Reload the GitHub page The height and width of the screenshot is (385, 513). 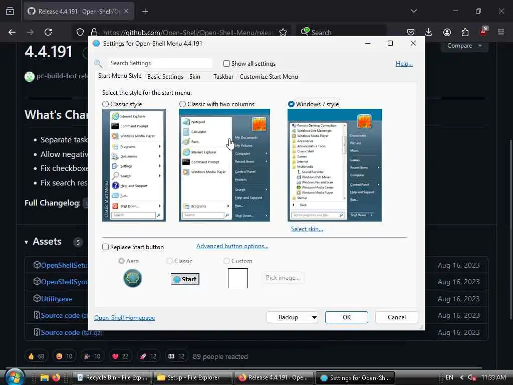(x=48, y=32)
